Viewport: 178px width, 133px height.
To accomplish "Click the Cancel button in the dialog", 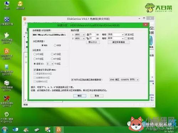I will click(x=97, y=96).
